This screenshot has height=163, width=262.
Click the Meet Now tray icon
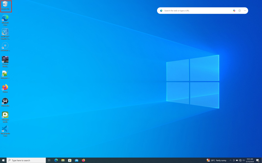click(x=234, y=160)
